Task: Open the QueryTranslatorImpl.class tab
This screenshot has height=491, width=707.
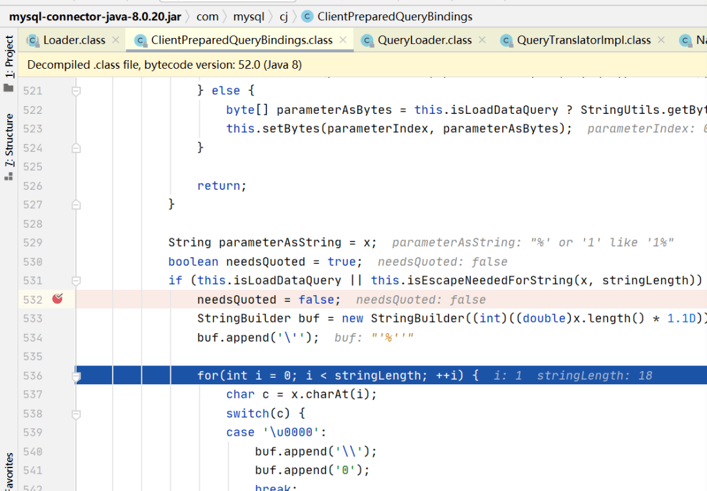Action: (x=583, y=40)
